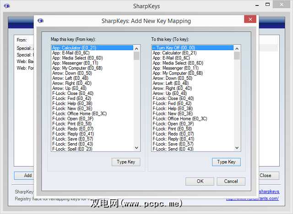Select F-Lock: New (E0_3E) in From list
293x214 pixels.
point(92,109)
